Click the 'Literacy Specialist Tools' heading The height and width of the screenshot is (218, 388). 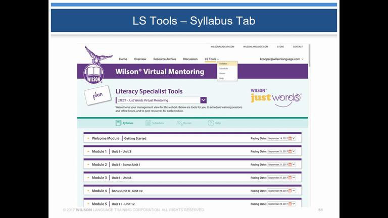click(149, 91)
